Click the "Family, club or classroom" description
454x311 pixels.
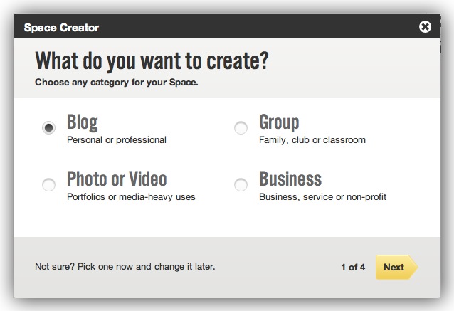click(312, 140)
